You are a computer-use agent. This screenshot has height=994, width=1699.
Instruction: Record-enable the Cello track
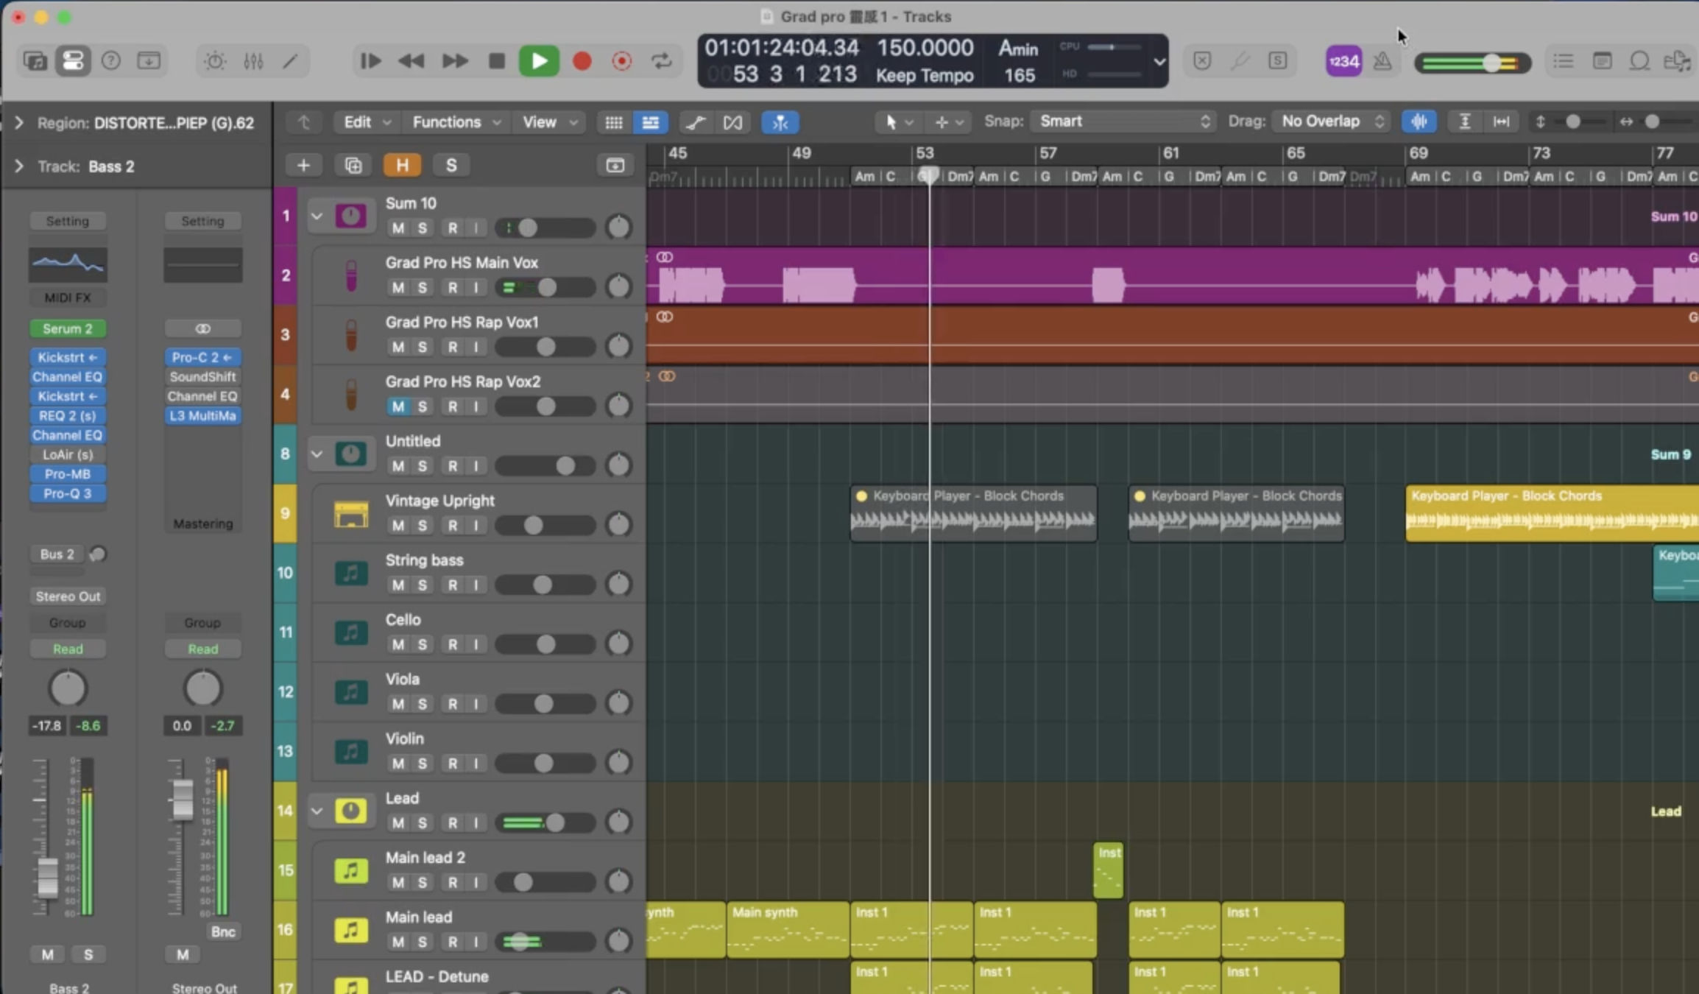(x=453, y=645)
